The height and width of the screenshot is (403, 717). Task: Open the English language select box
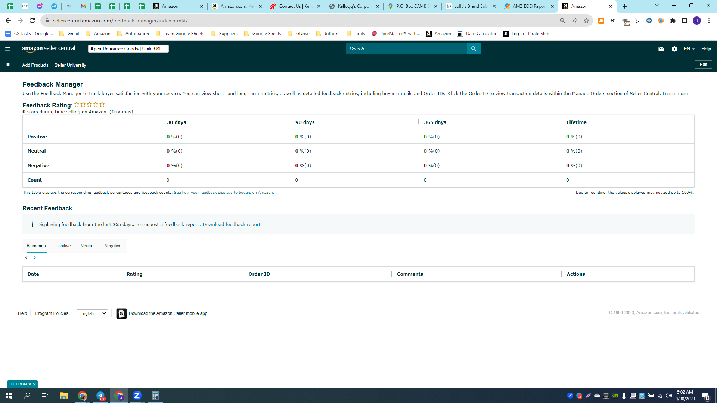pos(92,313)
